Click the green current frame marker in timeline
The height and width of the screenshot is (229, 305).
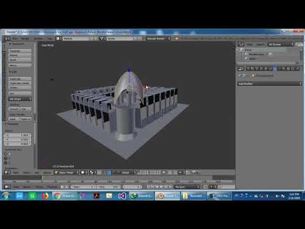pos(42,179)
